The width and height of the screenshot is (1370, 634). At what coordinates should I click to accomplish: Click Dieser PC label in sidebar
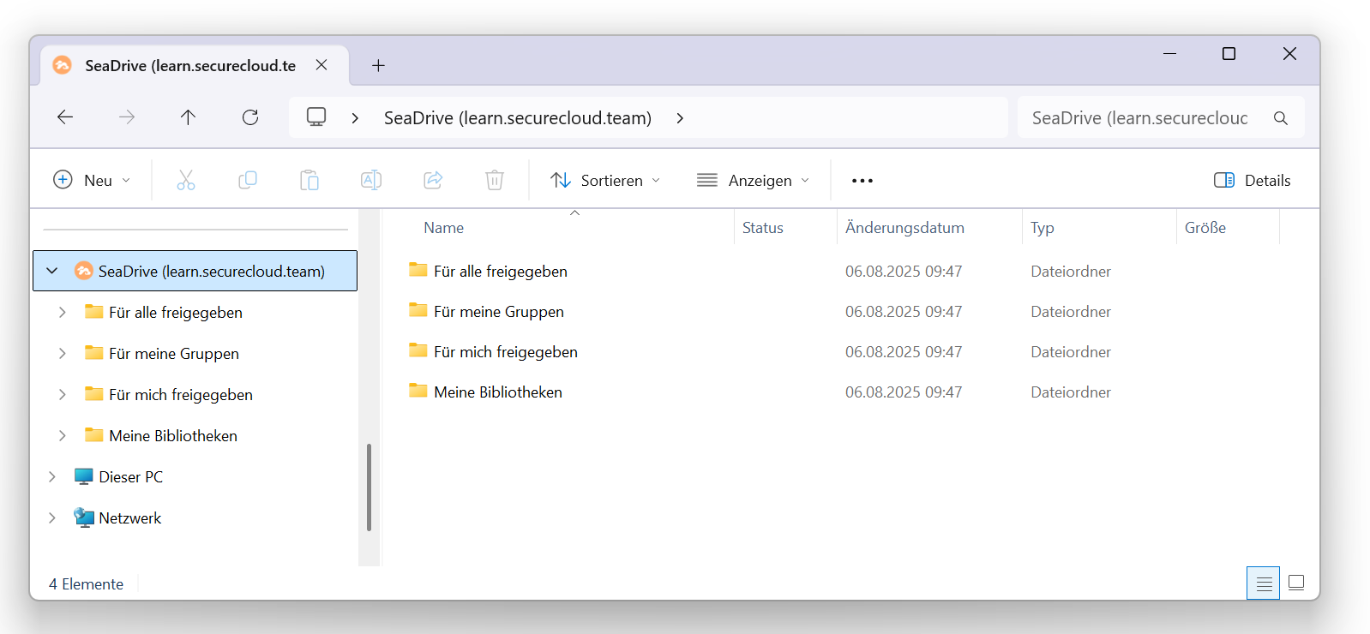(x=130, y=477)
